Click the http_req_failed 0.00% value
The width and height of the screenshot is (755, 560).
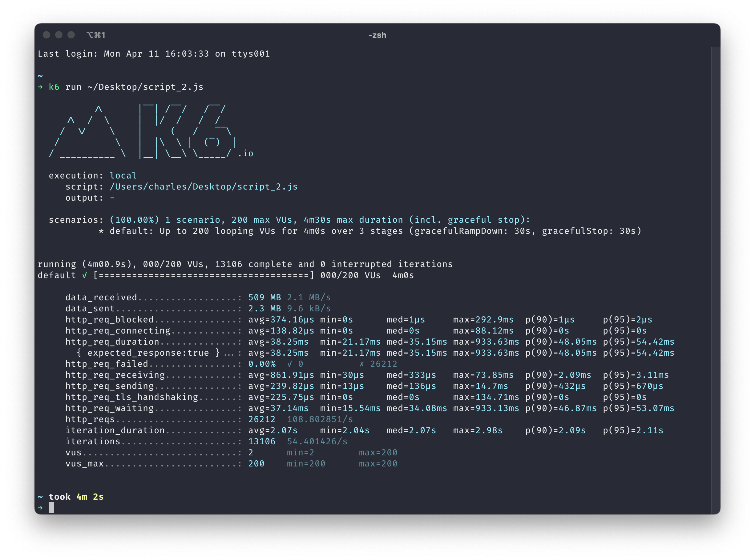[262, 364]
